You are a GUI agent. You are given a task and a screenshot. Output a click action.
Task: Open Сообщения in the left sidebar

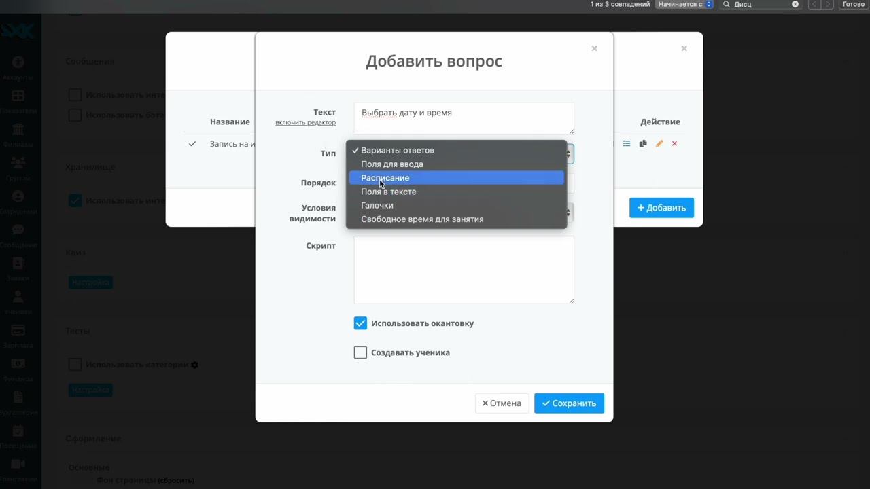pyautogui.click(x=18, y=236)
